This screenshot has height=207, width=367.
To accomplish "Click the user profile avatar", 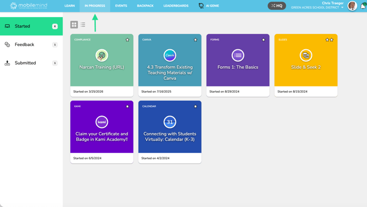I will point(352,6).
